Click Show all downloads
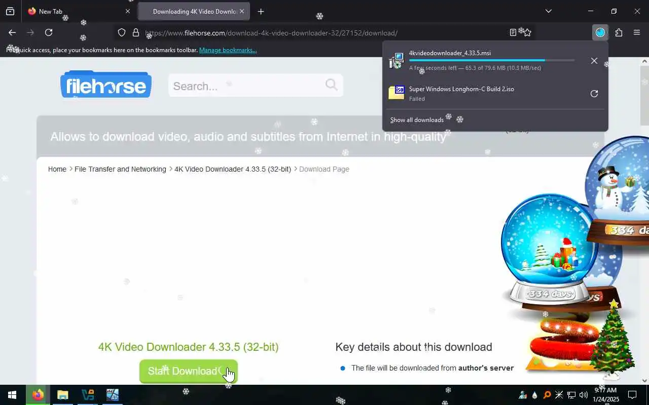 click(417, 120)
